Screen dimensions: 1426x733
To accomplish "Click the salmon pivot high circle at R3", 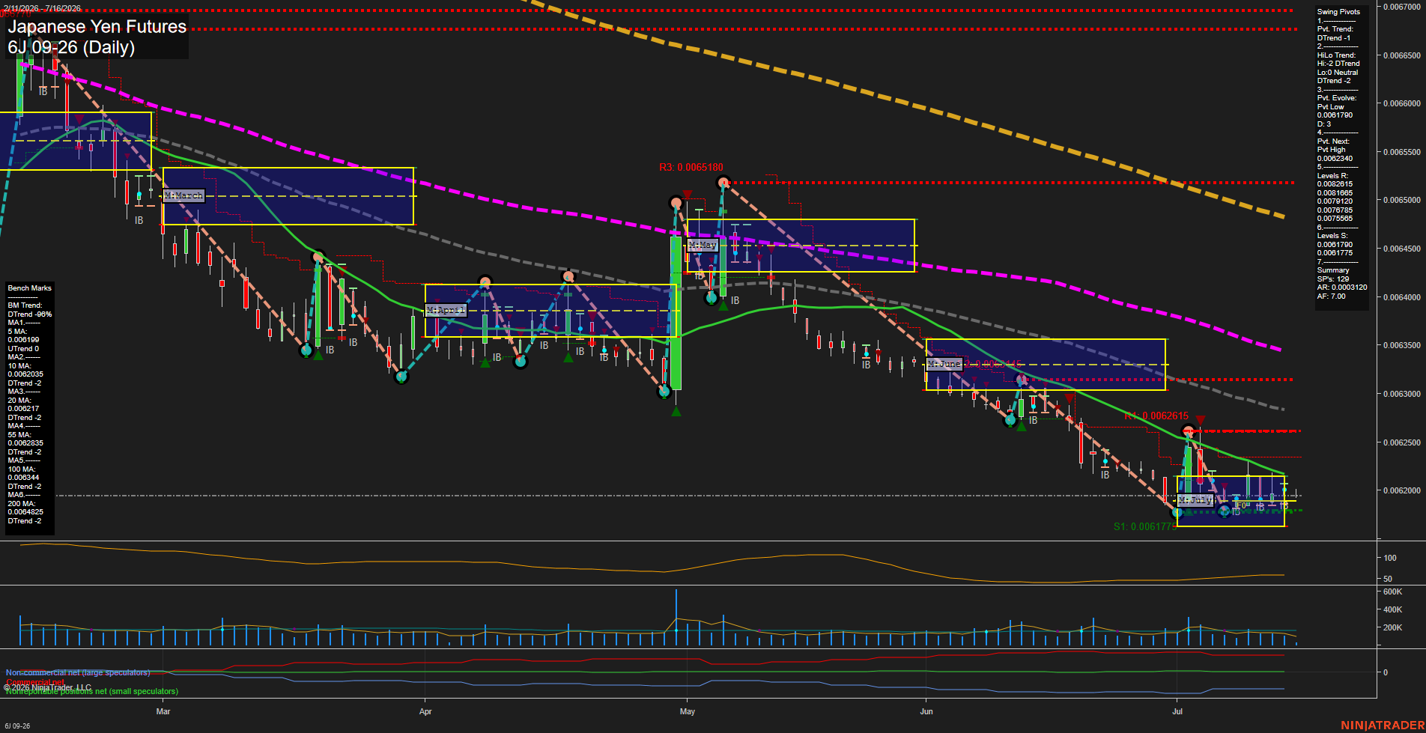I will tap(723, 183).
